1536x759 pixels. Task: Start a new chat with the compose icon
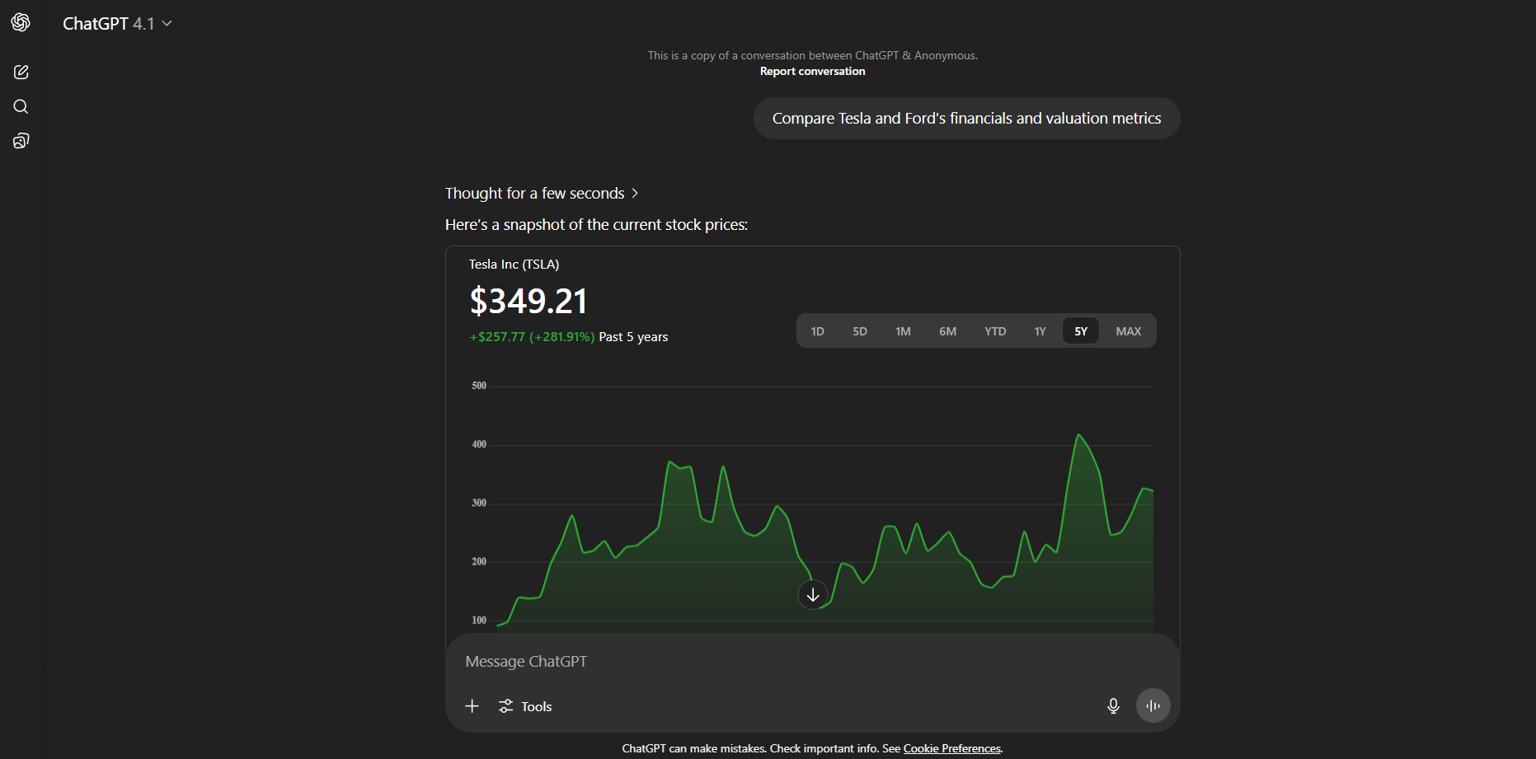click(x=21, y=73)
